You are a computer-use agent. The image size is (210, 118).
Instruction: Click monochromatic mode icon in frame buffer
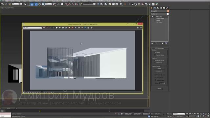60,28
